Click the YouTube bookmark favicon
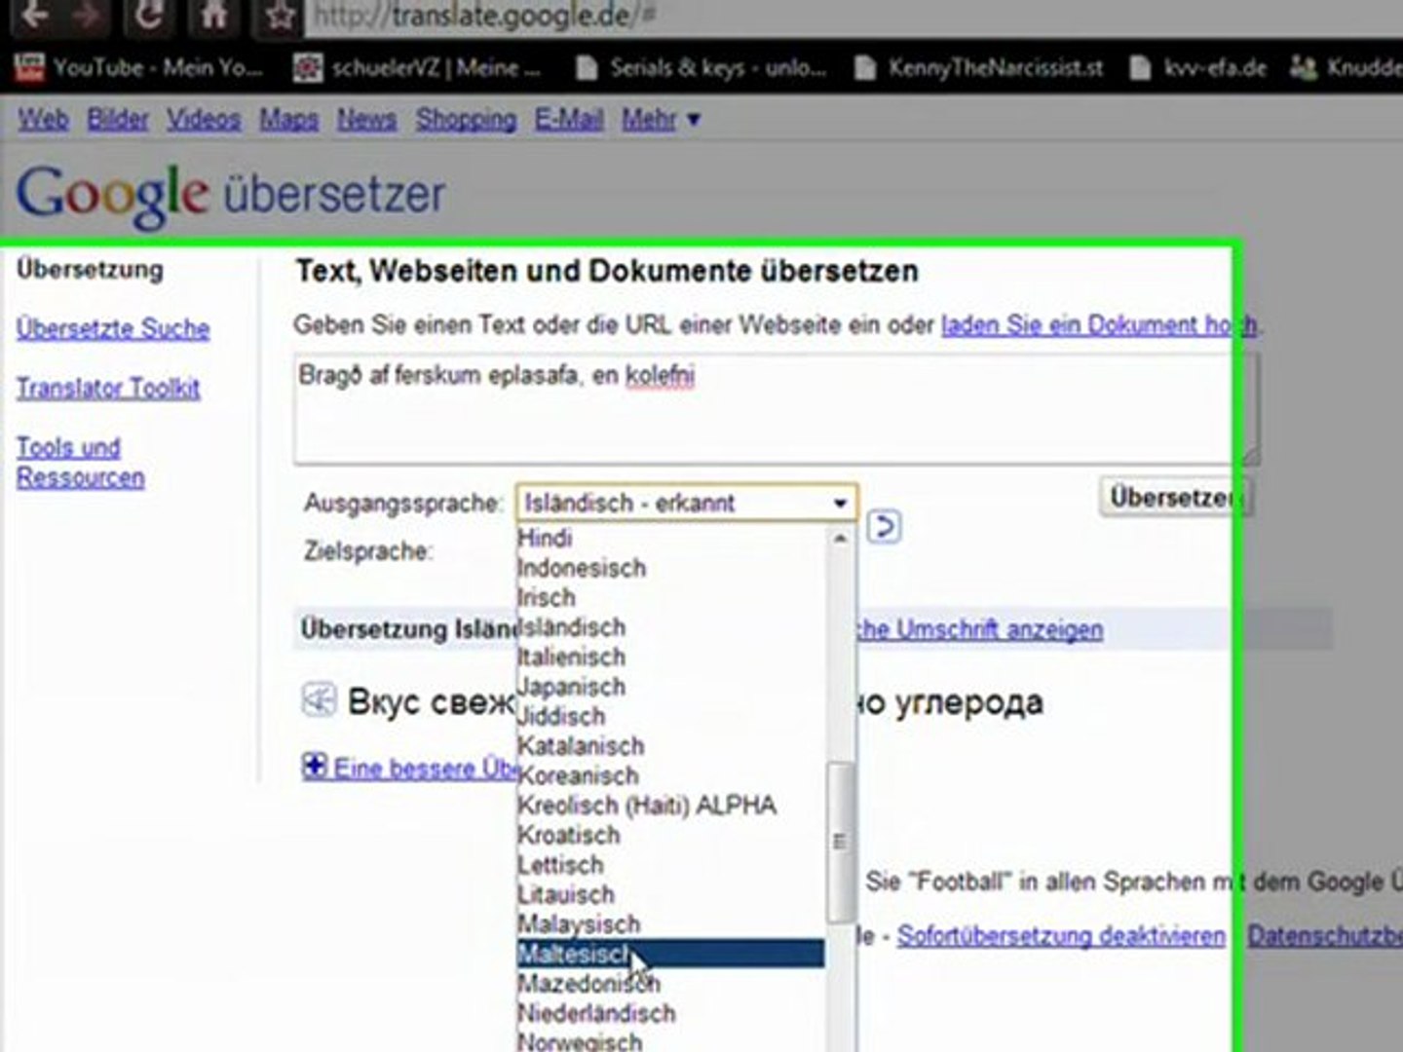This screenshot has height=1052, width=1403. point(30,67)
